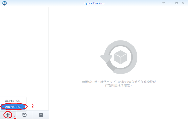Click the plus icon to create a backup task

pos(8,115)
